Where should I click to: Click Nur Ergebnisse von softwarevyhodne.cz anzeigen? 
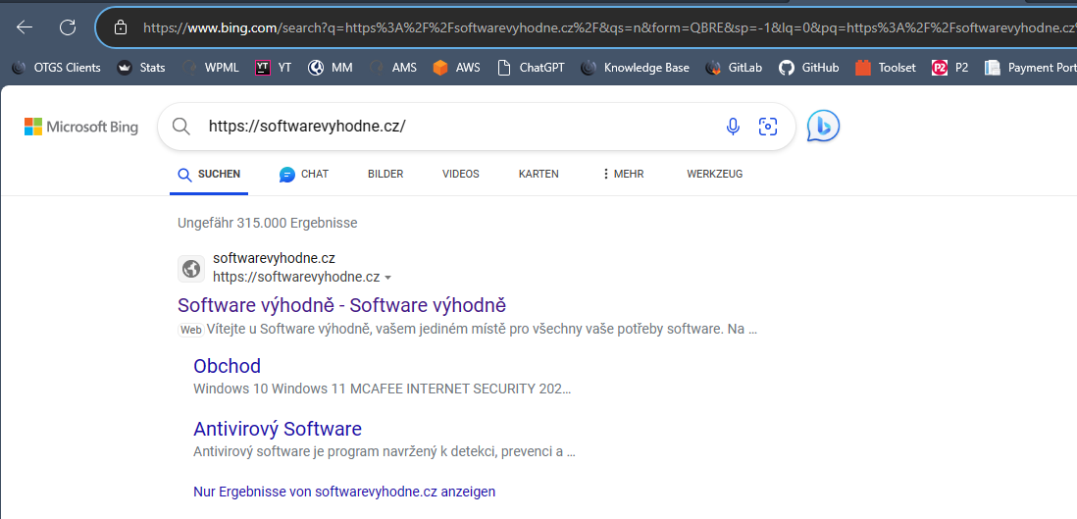click(x=344, y=492)
